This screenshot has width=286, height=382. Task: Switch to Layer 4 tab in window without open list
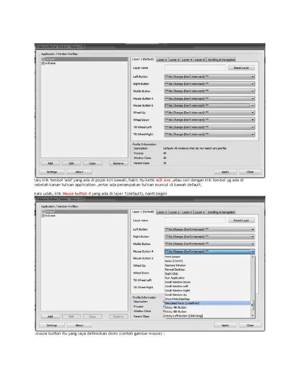187,60
